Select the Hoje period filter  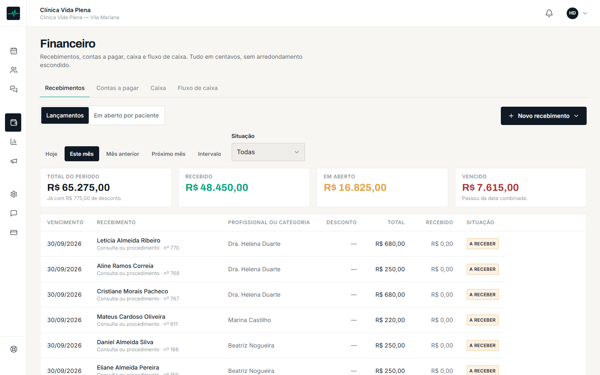pos(51,154)
